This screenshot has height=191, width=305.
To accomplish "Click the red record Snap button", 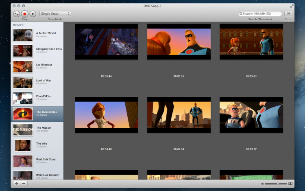I will (24, 14).
